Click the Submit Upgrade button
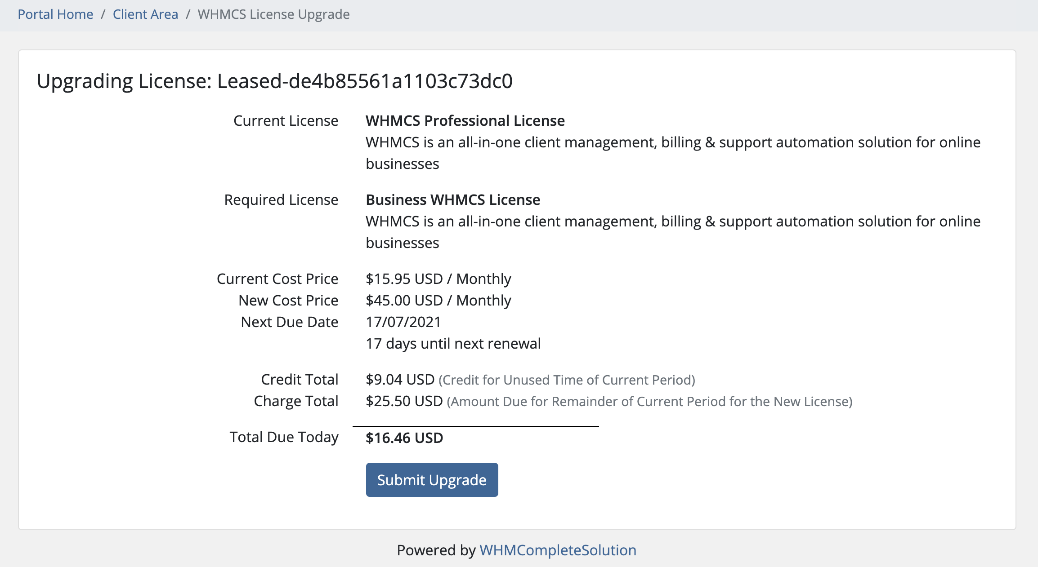Viewport: 1038px width, 567px height. (x=432, y=480)
